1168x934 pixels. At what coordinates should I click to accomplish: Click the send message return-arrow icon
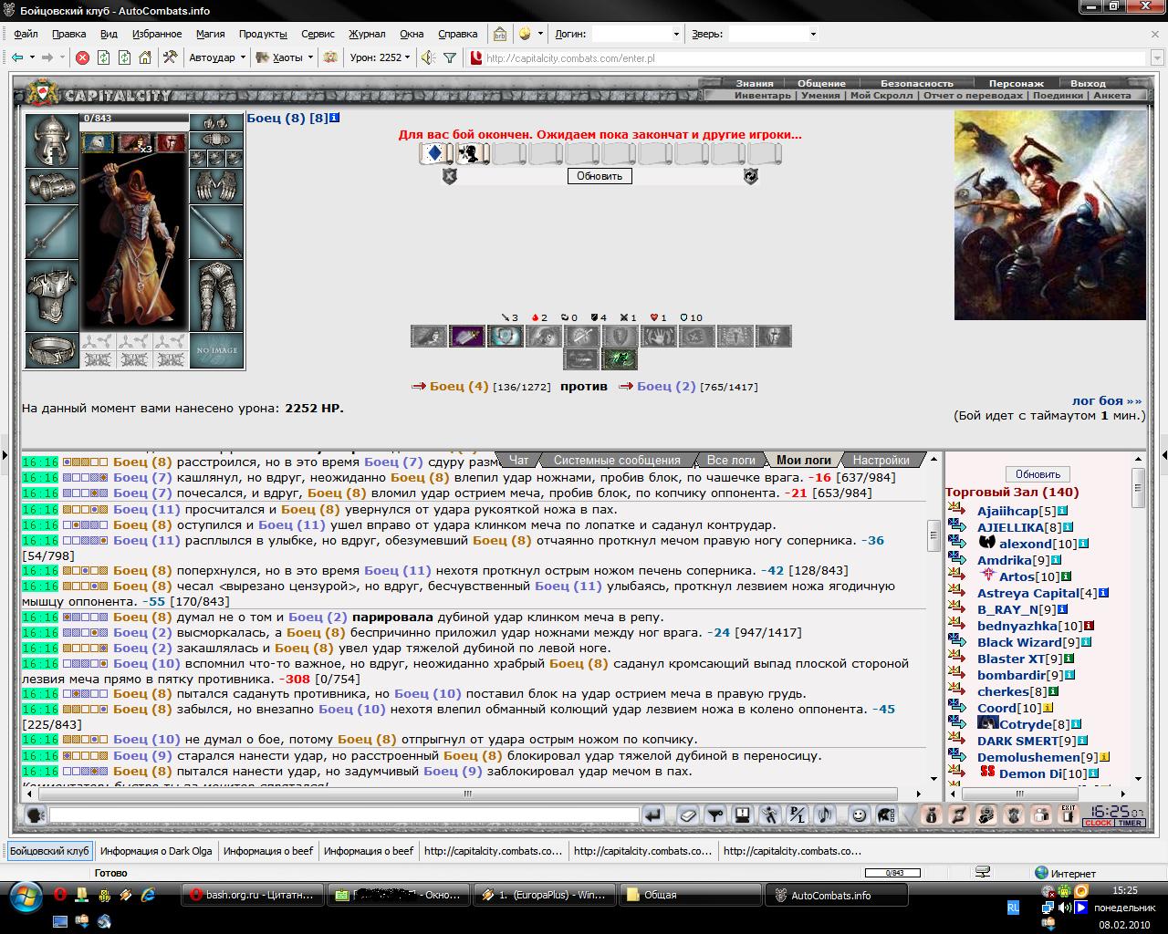[x=653, y=815]
